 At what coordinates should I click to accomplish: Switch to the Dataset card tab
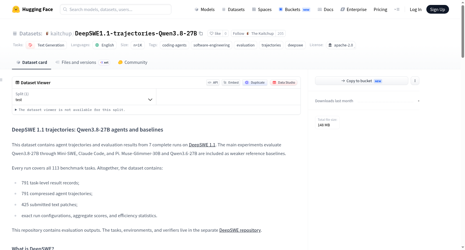31,62
